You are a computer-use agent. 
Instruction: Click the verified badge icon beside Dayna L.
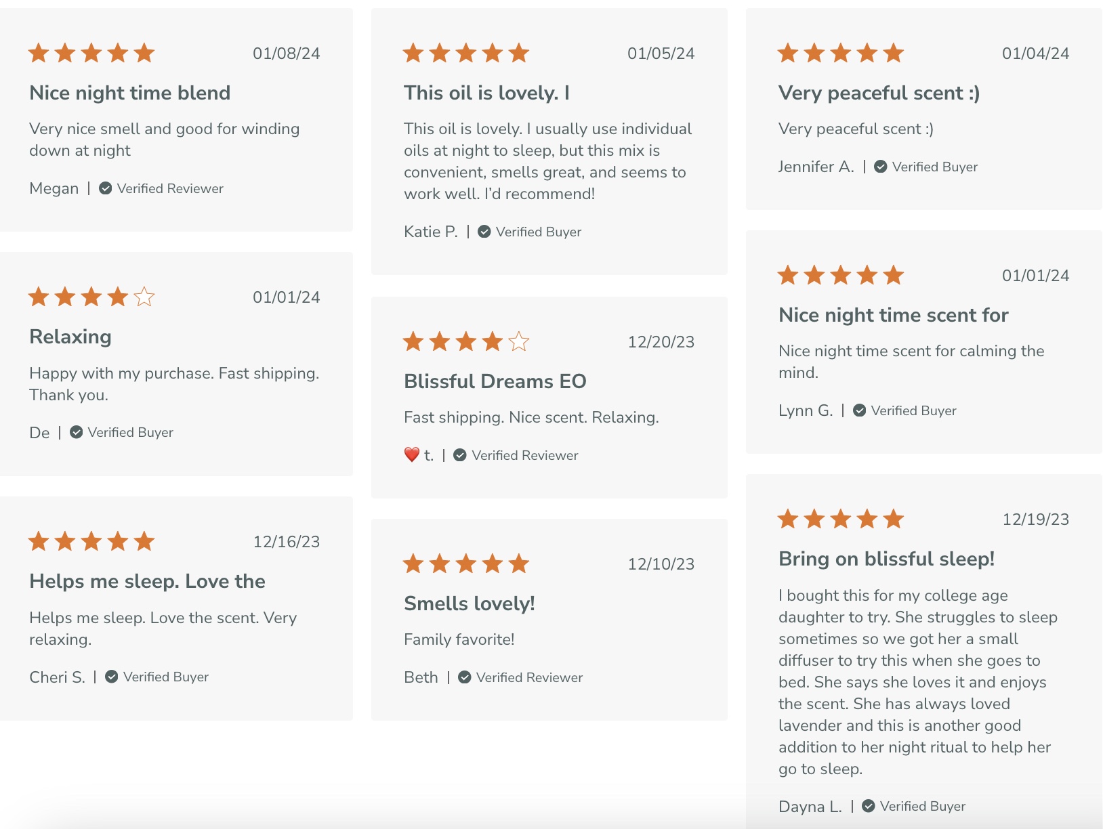(x=869, y=806)
